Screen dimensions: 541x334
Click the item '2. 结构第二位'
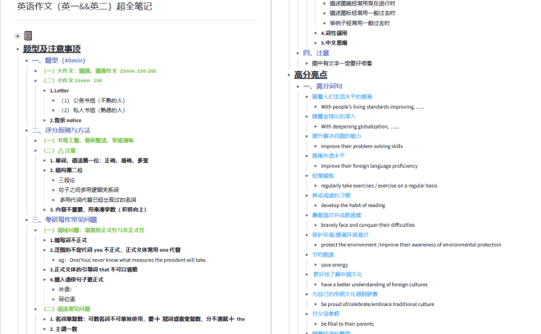[x=66, y=170]
